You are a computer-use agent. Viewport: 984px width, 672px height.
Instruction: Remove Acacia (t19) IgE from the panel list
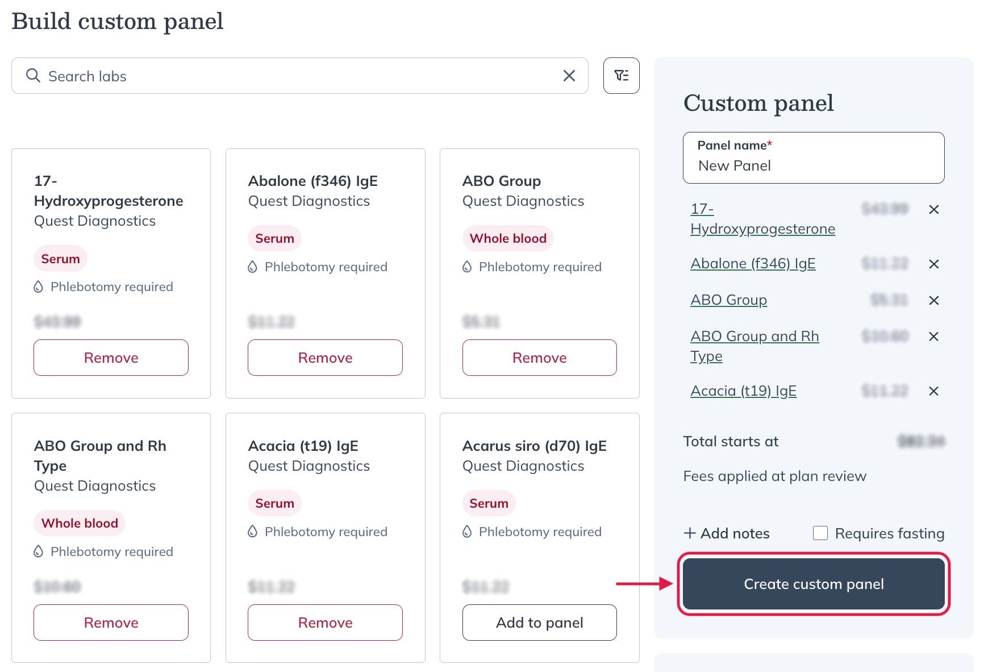click(934, 391)
